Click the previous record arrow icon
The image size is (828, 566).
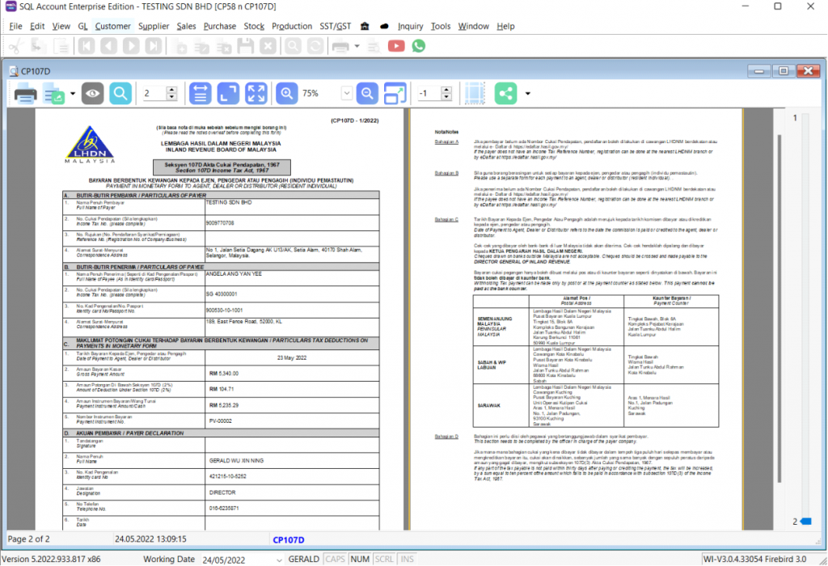click(109, 46)
